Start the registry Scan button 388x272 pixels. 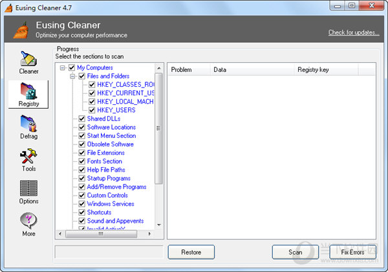(x=296, y=252)
